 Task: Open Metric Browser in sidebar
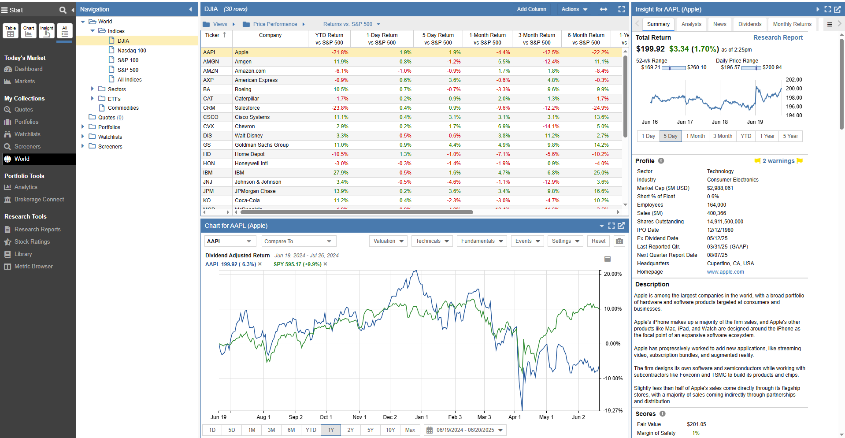(33, 267)
